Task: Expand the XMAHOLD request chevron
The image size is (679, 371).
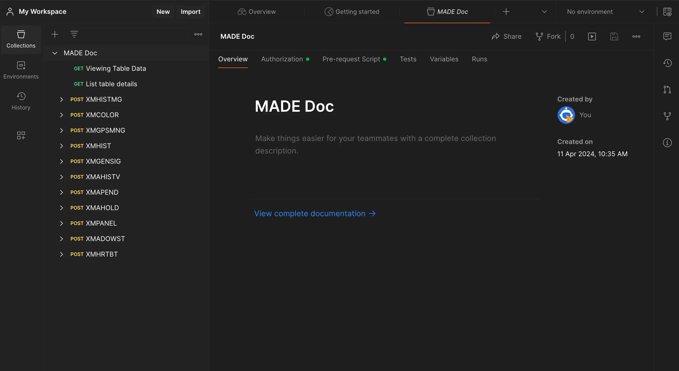Action: [x=61, y=208]
